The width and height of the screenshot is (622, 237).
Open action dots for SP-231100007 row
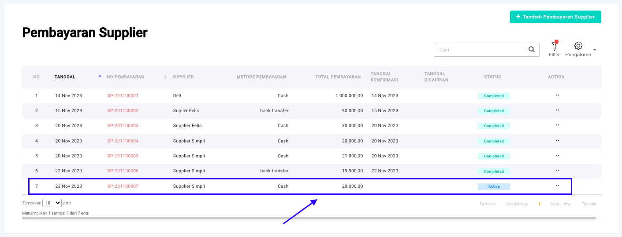point(557,186)
